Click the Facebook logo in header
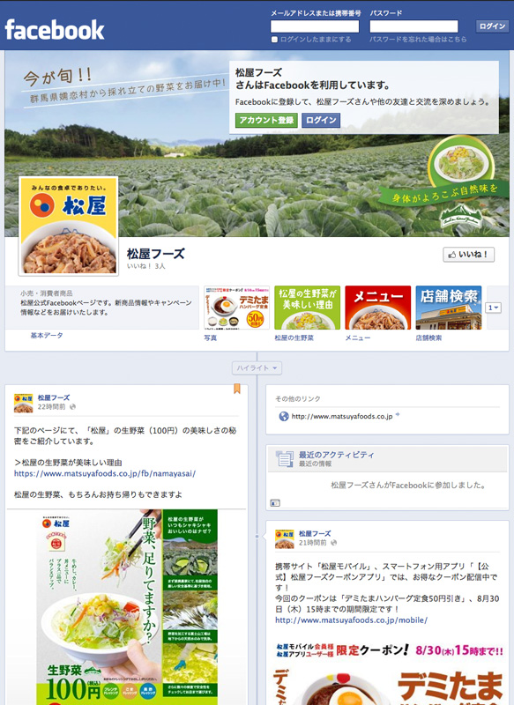514x705 pixels. [x=54, y=30]
